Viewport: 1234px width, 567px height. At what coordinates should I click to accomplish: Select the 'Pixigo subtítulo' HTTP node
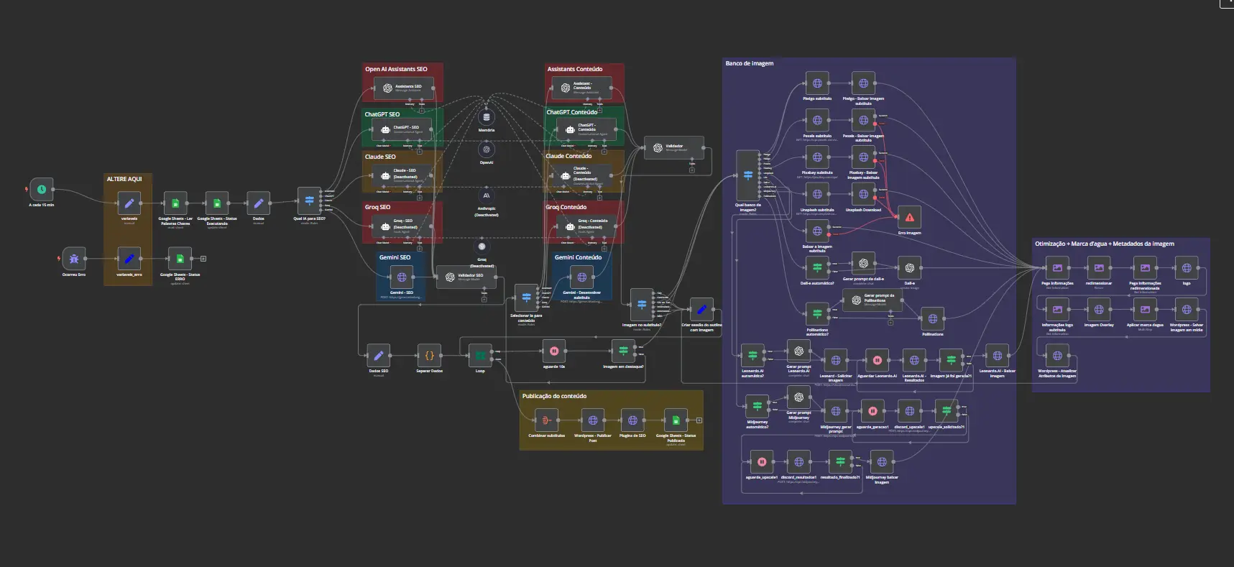point(817,83)
